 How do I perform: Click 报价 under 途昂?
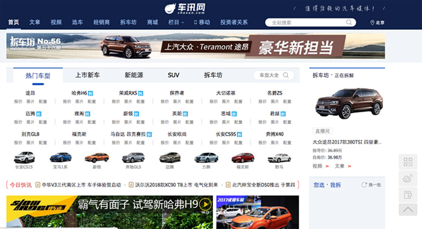point(18,102)
